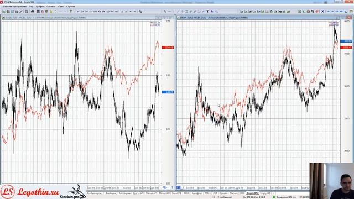
Task: Switch to the ЛСР workspace tab
Action: (215, 193)
